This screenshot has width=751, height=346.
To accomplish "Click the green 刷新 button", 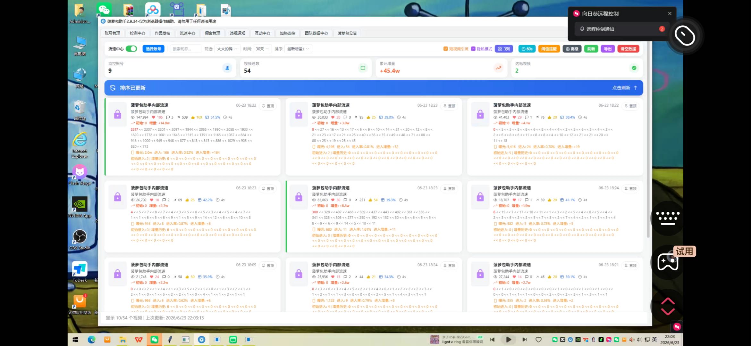I will tap(591, 49).
